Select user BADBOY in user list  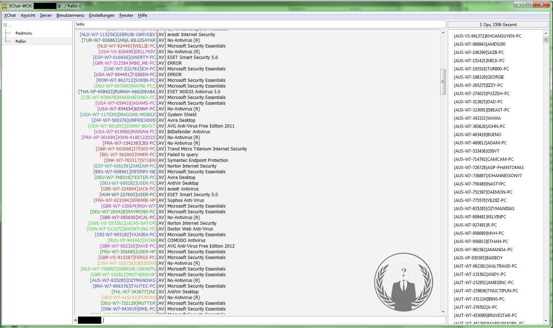pyautogui.click(x=478, y=258)
